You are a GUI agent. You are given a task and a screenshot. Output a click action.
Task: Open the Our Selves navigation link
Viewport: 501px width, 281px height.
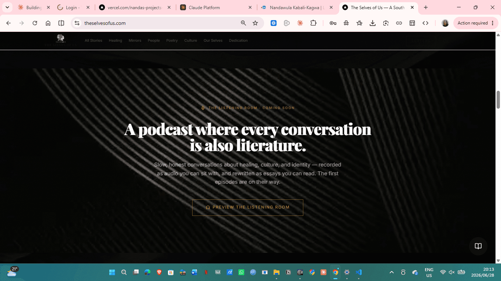pyautogui.click(x=213, y=41)
